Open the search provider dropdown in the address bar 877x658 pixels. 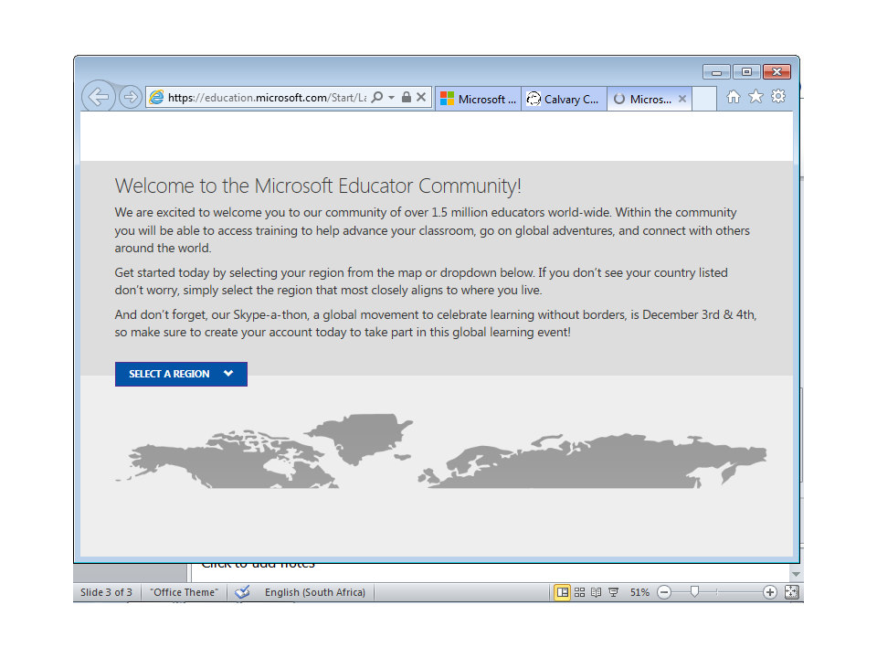[x=377, y=97]
